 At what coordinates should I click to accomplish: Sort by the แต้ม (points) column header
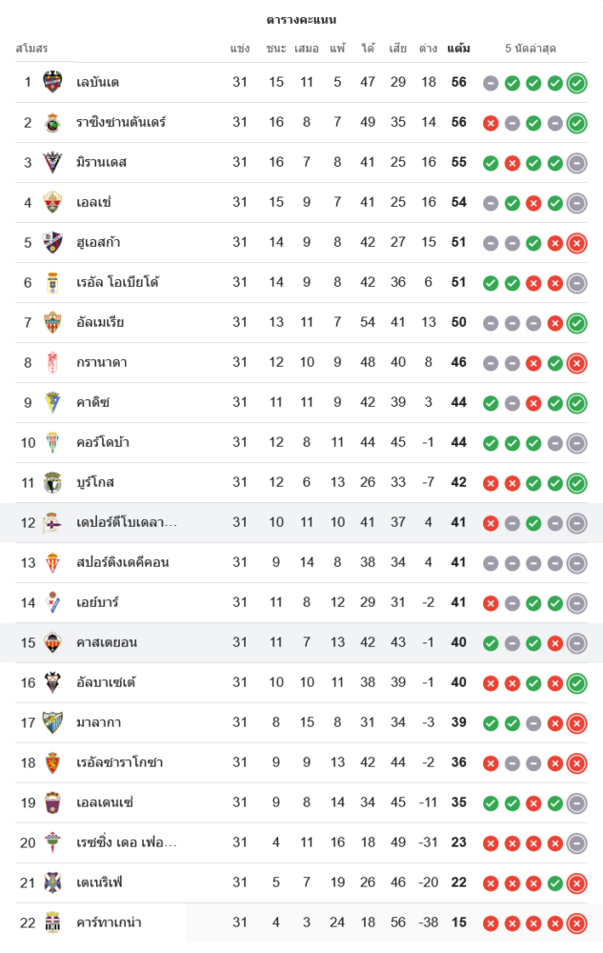458,48
